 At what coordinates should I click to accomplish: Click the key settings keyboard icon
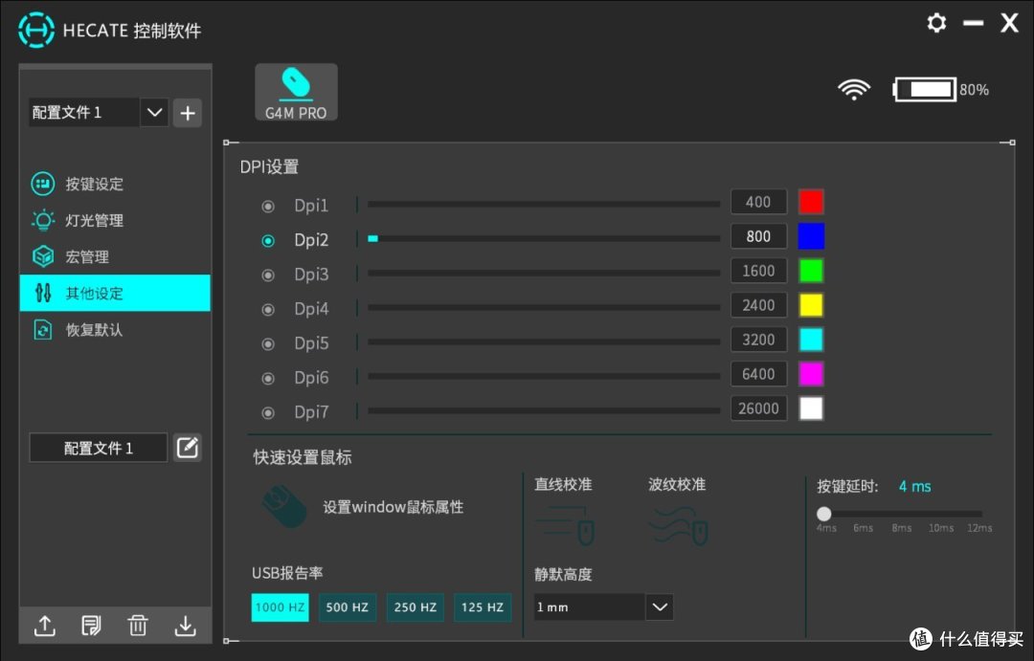43,184
